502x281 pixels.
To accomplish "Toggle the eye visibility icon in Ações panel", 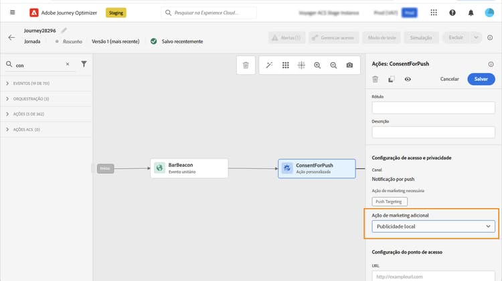I will pyautogui.click(x=408, y=79).
